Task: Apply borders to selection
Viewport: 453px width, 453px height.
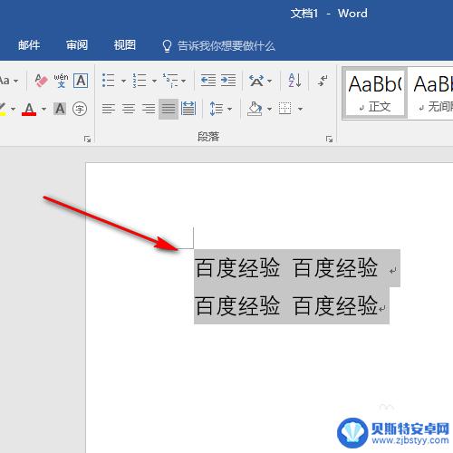Action: point(284,109)
